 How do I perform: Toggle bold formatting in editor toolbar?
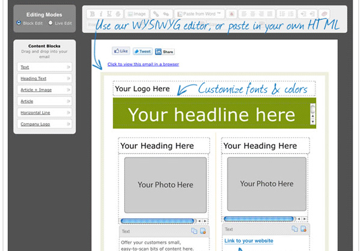coord(93,14)
